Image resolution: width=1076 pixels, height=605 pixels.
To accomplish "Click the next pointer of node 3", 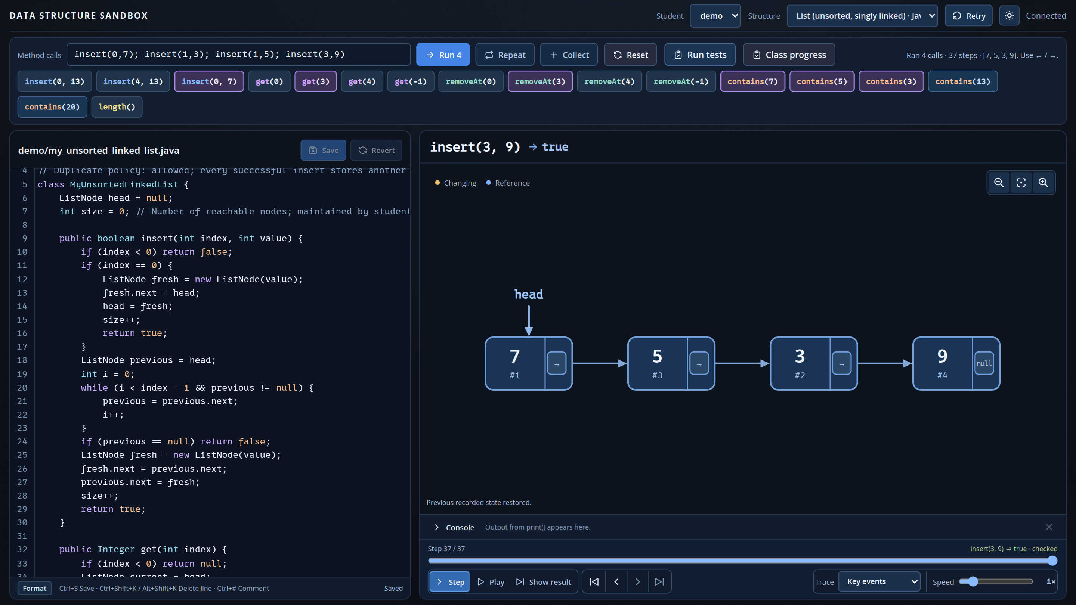I will [842, 363].
